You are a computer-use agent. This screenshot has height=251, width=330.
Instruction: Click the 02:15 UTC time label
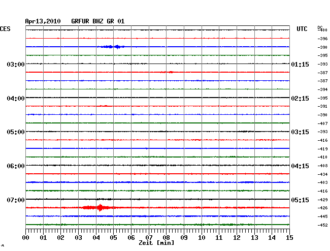coord(300,99)
